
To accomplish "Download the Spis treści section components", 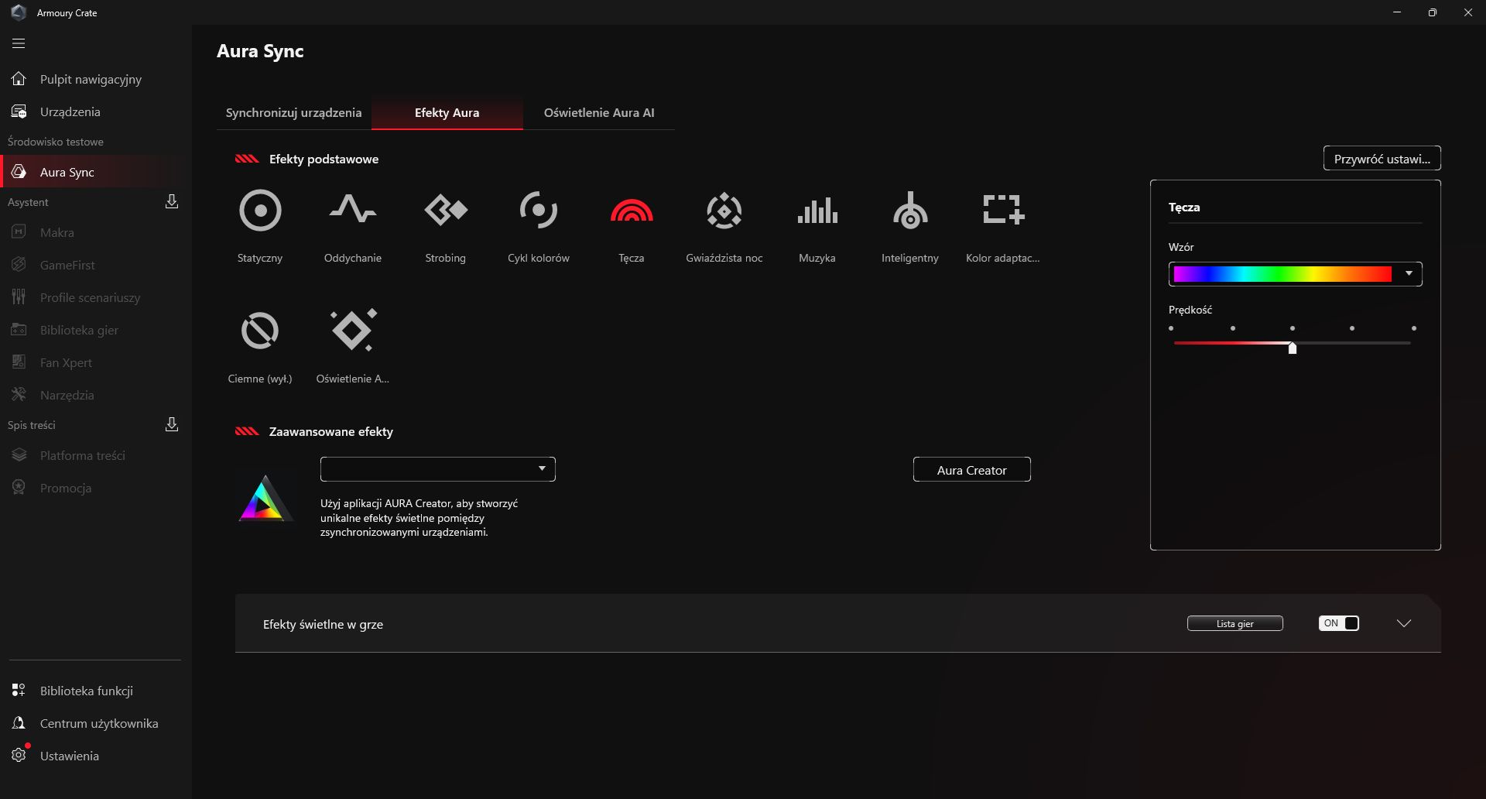I will (172, 425).
